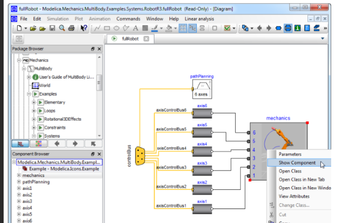Expand the Elementary examples node
341x223 pixels.
point(34,102)
